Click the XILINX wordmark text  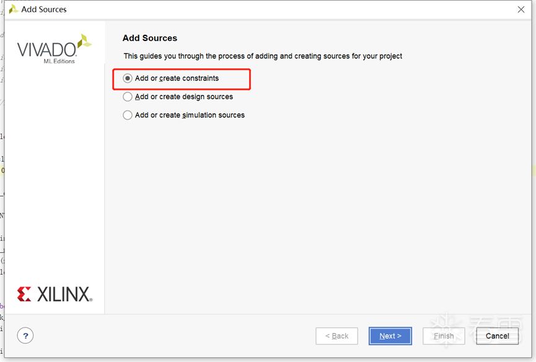point(64,294)
